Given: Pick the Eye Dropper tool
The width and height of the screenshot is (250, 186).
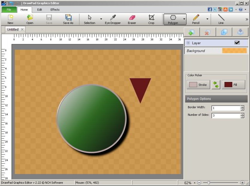Looking at the screenshot, I should (x=113, y=19).
